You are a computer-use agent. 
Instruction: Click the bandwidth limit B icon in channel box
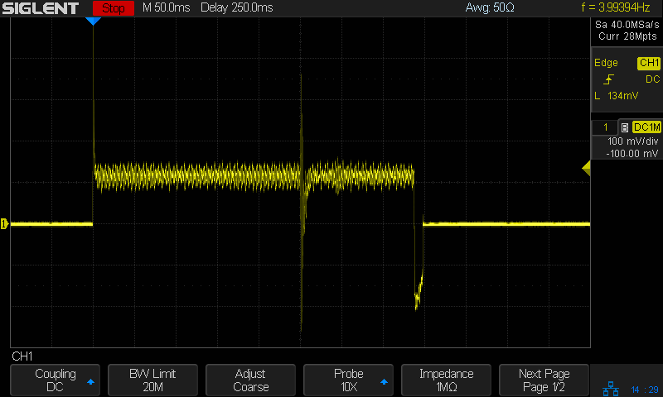click(624, 127)
